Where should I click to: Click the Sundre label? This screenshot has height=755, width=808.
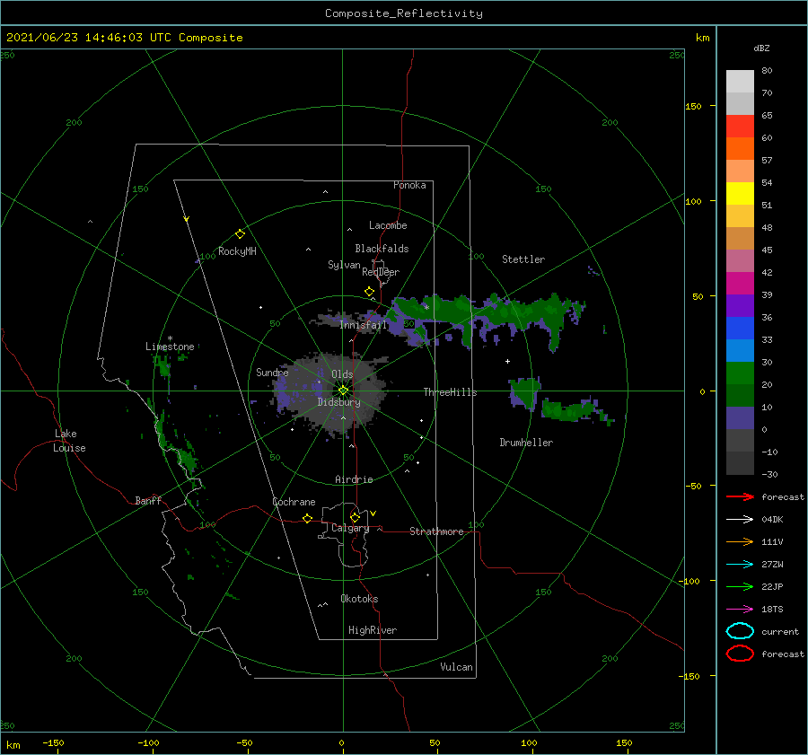pos(272,372)
